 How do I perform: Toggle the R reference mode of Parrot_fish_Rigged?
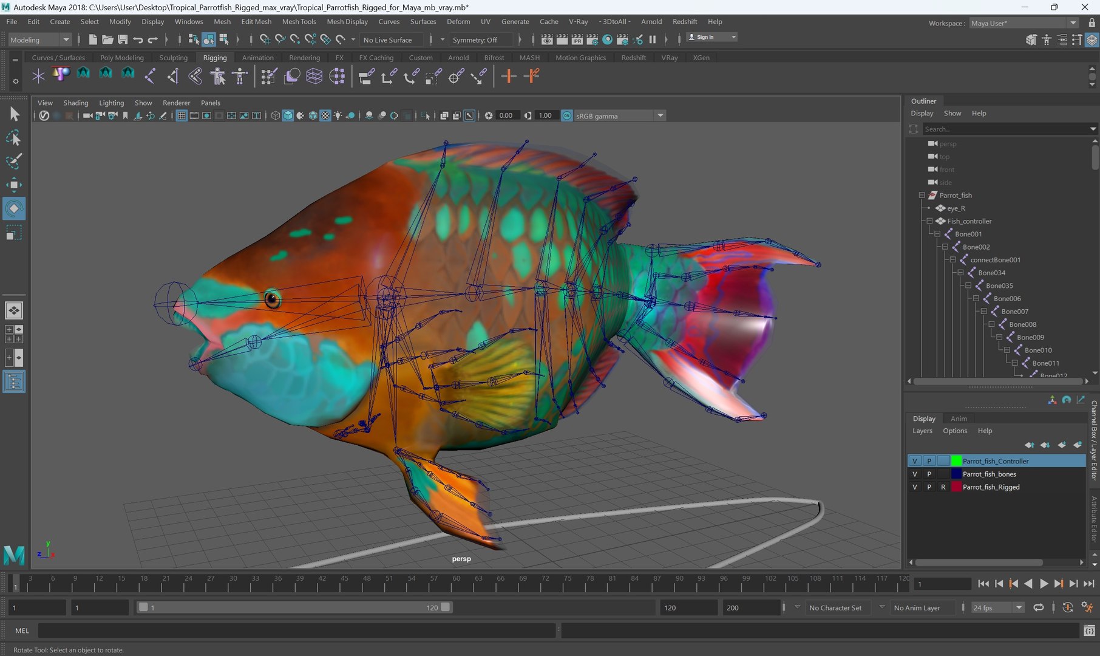click(943, 487)
